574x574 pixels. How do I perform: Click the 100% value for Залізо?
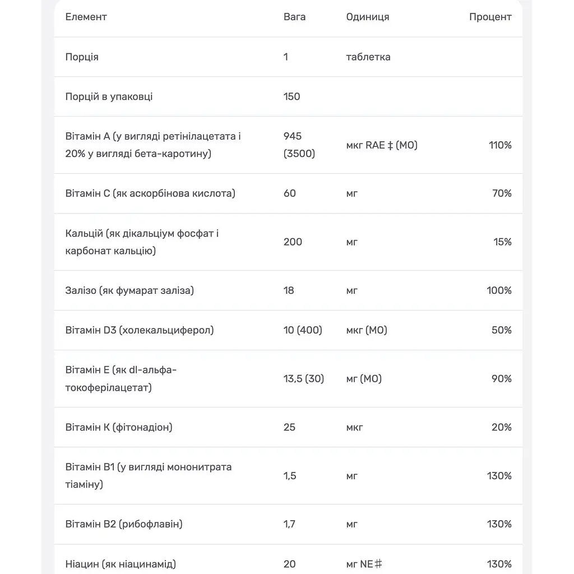point(499,291)
